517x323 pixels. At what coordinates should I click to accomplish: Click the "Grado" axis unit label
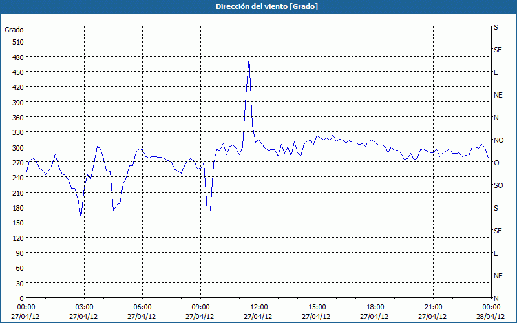click(14, 30)
